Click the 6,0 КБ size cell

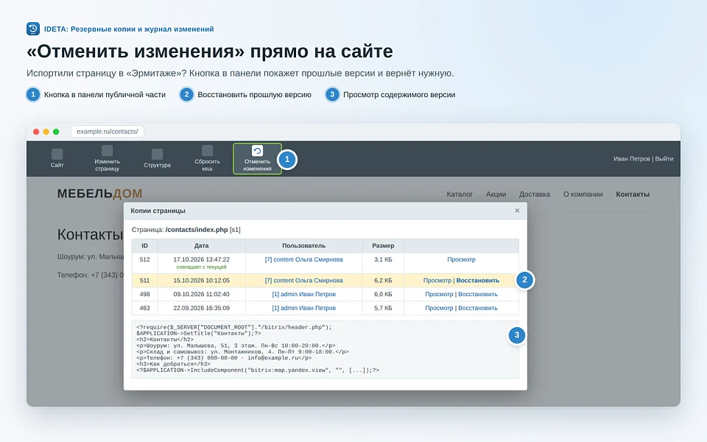coord(383,294)
